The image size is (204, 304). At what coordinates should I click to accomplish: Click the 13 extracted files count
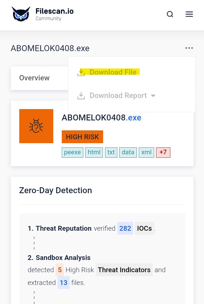pos(63,283)
